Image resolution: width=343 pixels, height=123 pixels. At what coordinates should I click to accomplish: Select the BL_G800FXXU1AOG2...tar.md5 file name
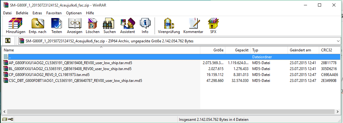70,69
